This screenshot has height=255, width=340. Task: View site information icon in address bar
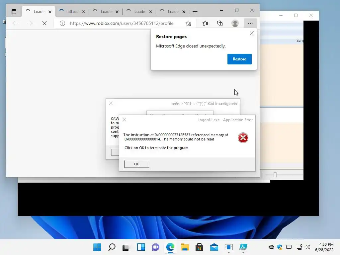point(62,23)
